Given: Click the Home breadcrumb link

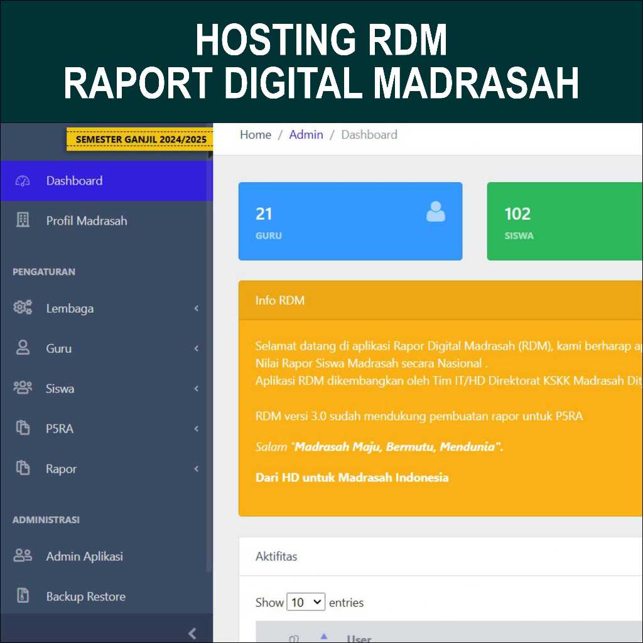Looking at the screenshot, I should click(256, 134).
